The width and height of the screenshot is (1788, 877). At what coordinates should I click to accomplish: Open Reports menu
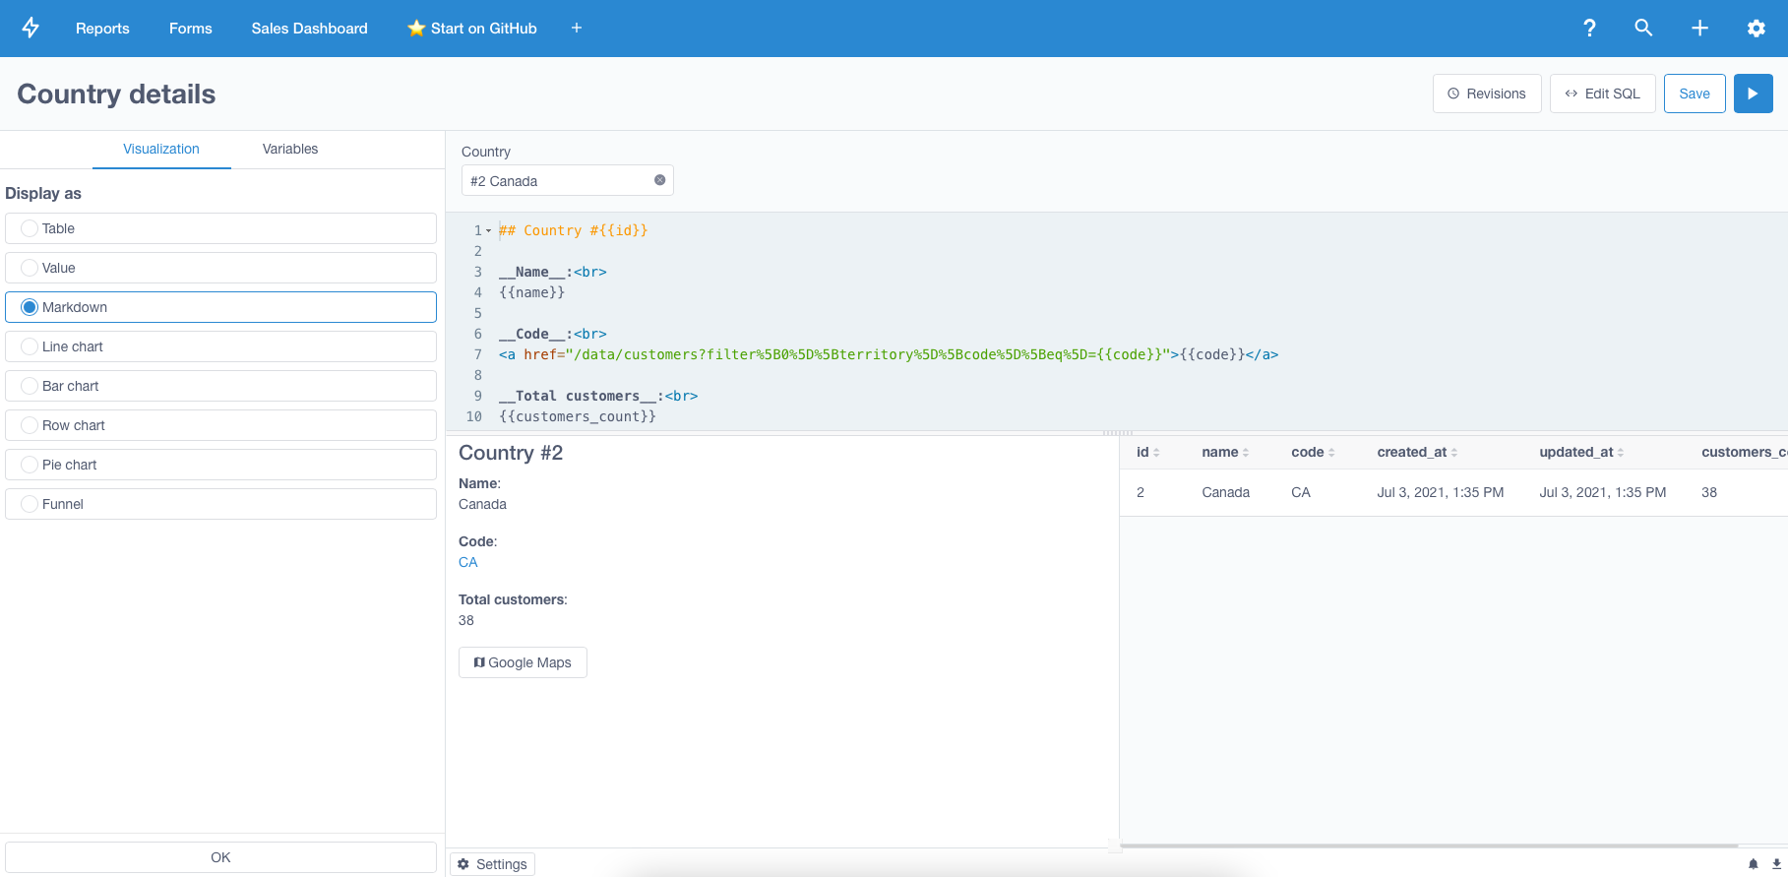102,28
